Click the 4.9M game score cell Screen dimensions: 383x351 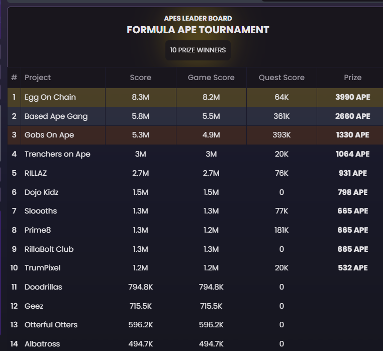(211, 135)
